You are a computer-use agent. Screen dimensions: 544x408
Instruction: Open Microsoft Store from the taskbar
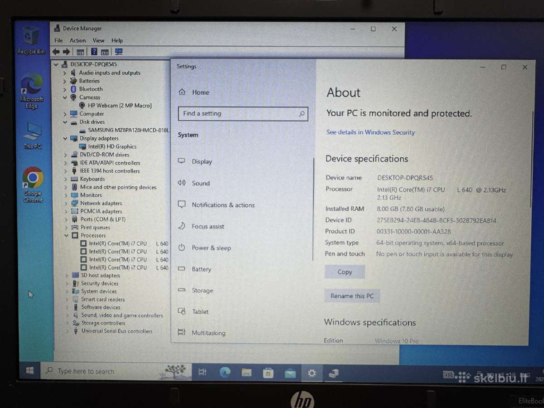[268, 373]
